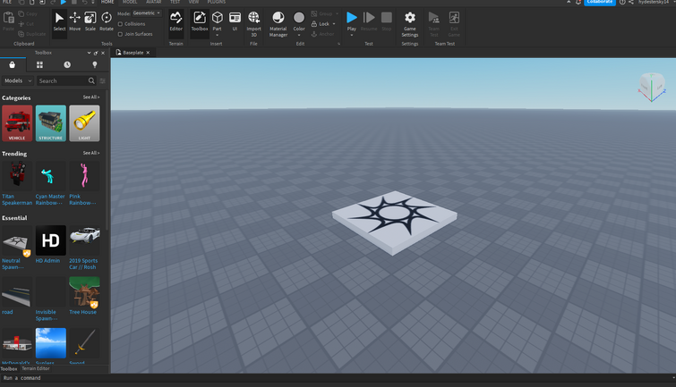Expand the Part dropdown arrow

(218, 35)
